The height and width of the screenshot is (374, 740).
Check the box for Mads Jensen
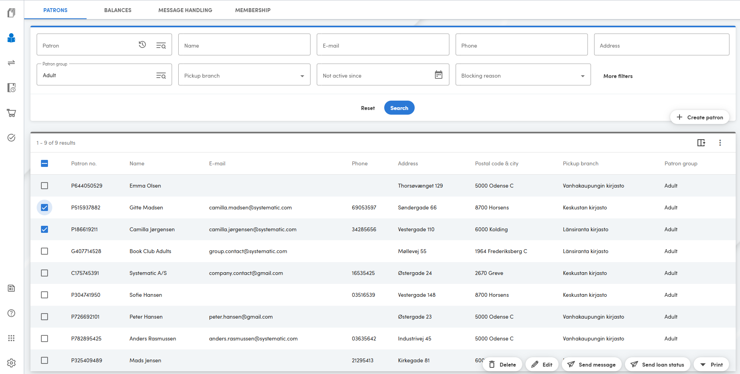click(x=44, y=360)
